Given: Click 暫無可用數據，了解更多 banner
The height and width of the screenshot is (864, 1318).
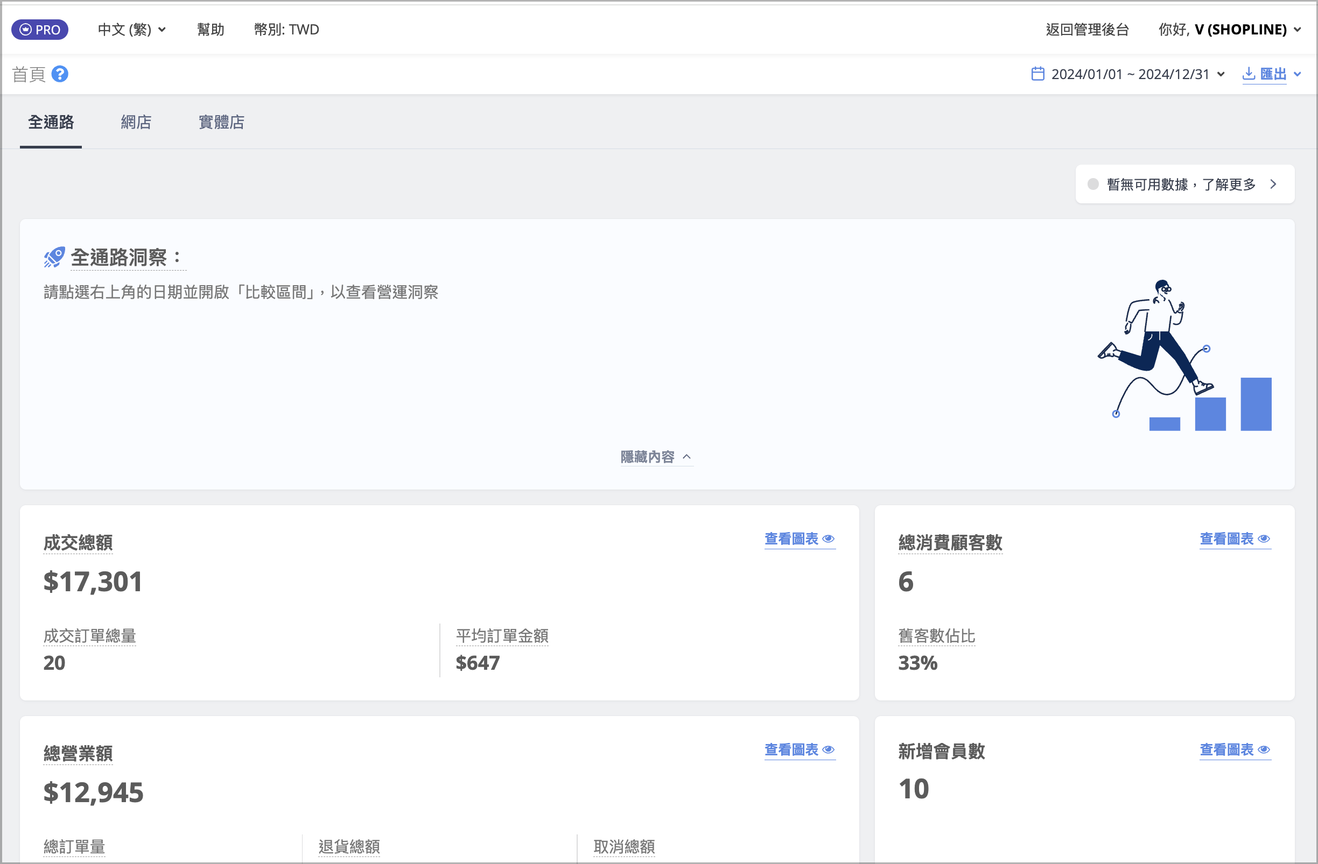Looking at the screenshot, I should pyautogui.click(x=1184, y=185).
